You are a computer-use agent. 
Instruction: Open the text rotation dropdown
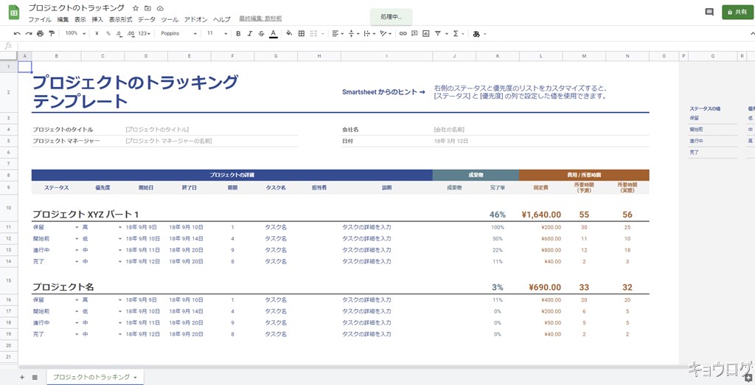(x=386, y=34)
